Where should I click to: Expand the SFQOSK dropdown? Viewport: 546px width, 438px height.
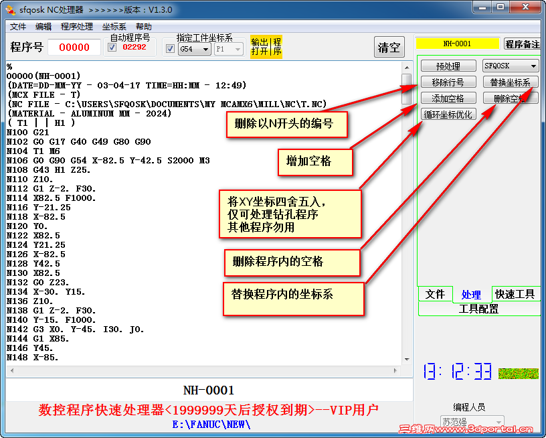(x=511, y=66)
